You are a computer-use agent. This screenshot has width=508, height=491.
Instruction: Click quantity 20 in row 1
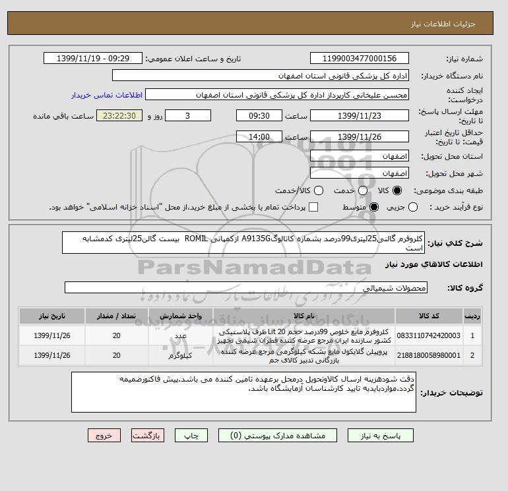117,335
